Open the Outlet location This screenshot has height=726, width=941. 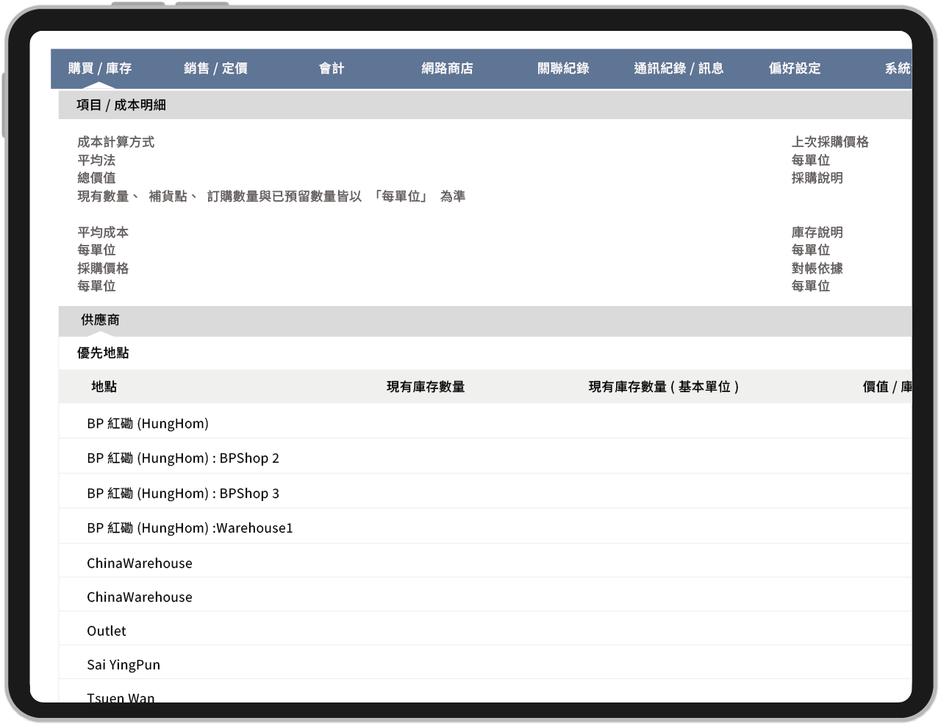[107, 630]
